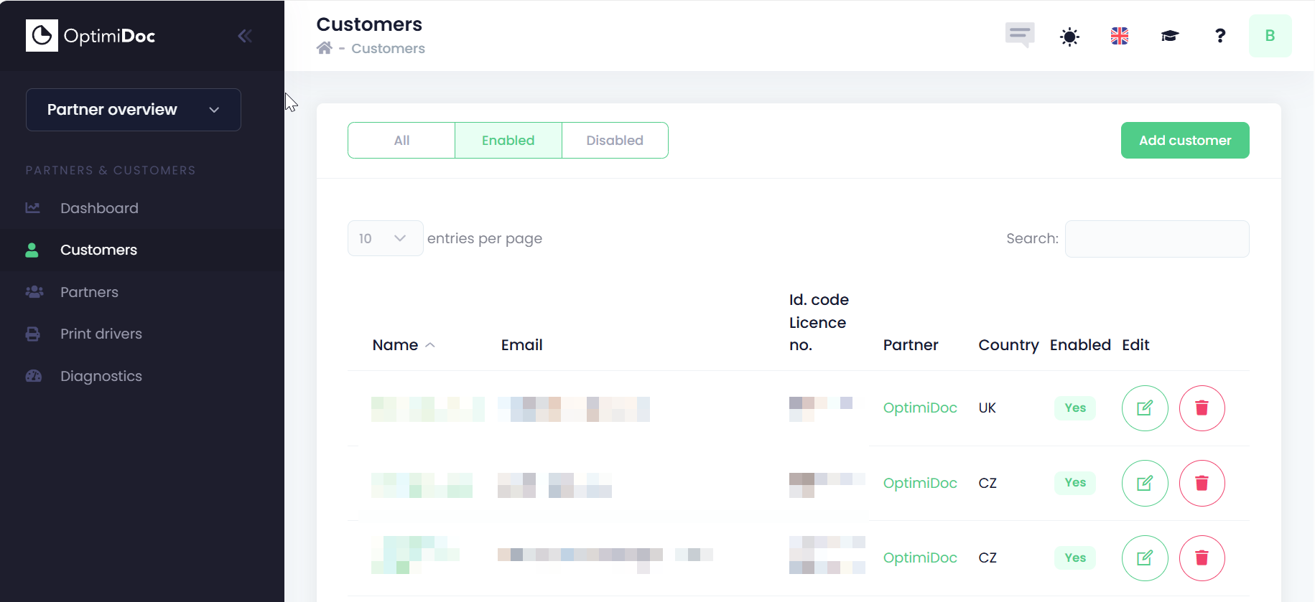Open the graduation cap tutorials icon
The width and height of the screenshot is (1315, 602).
[1169, 36]
